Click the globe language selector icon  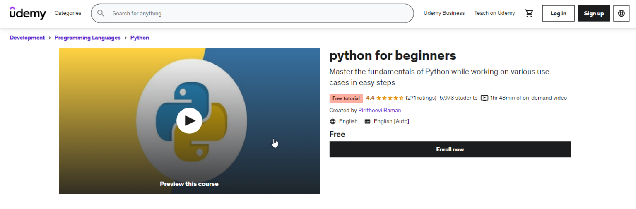click(x=621, y=13)
